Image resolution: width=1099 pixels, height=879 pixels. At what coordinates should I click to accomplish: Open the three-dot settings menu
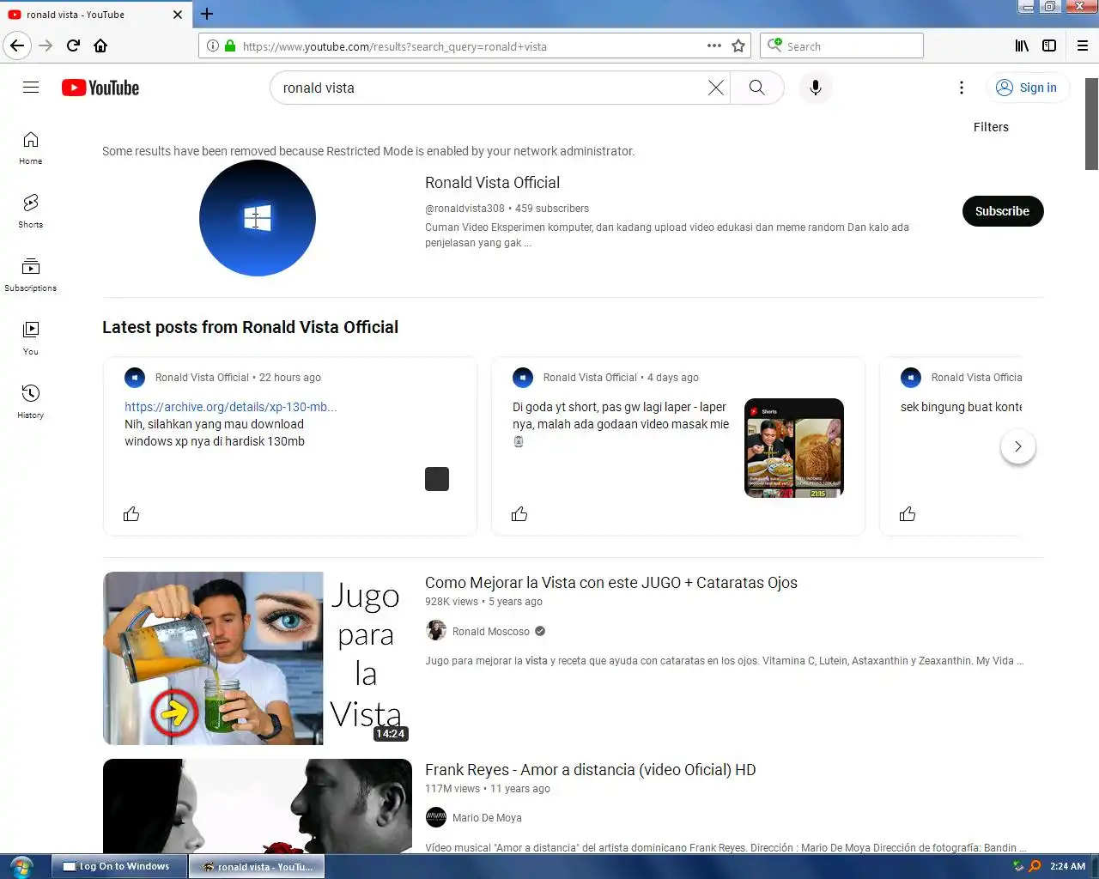962,88
